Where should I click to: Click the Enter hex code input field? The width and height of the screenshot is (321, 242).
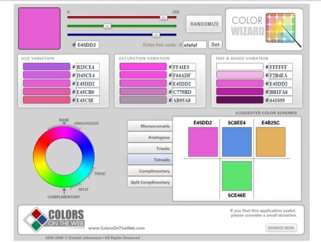[194, 45]
